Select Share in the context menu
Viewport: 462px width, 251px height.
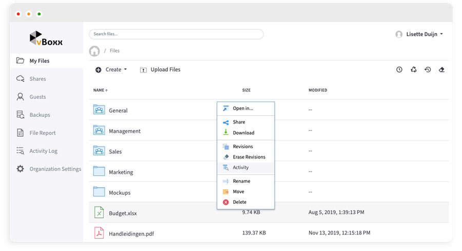click(x=246, y=122)
